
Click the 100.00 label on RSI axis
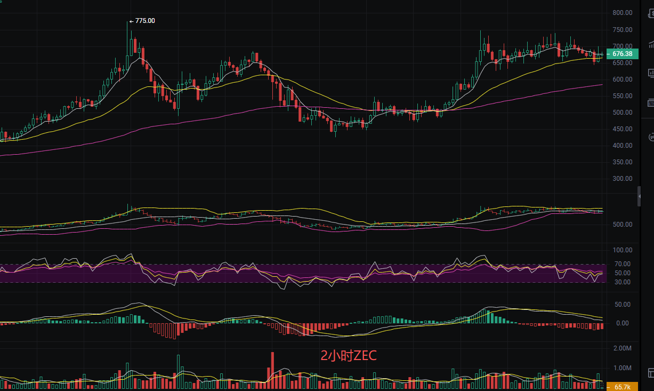(x=622, y=250)
